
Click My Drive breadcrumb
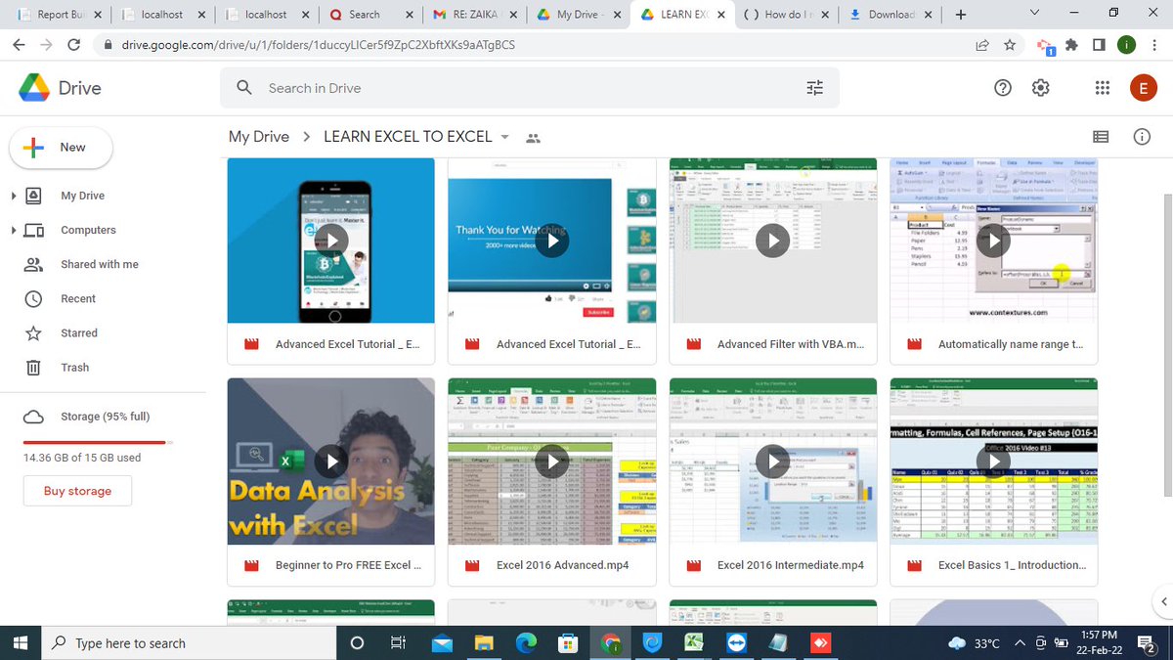[259, 137]
